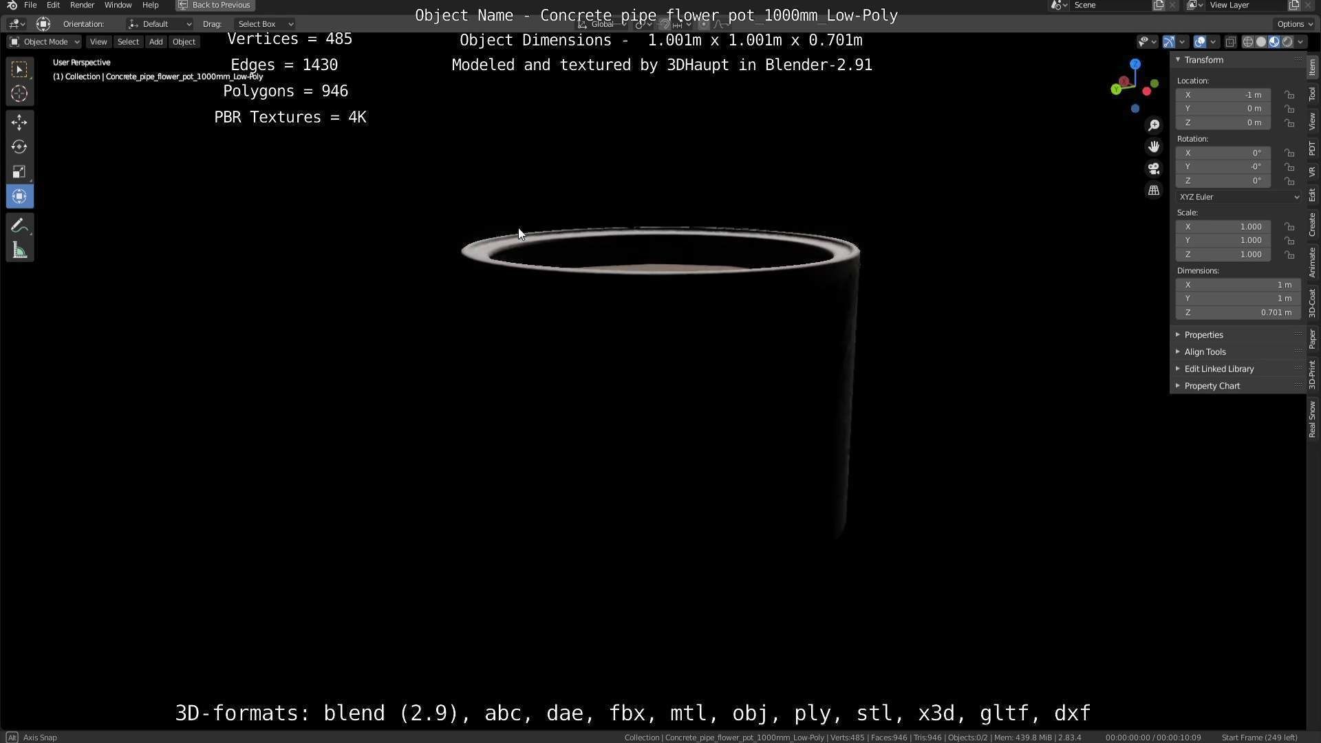The image size is (1321, 743).
Task: Toggle X-ray mode in viewport header
Action: tap(1230, 42)
